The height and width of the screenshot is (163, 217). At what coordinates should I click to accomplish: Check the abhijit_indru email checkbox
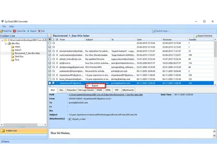tap(50, 59)
